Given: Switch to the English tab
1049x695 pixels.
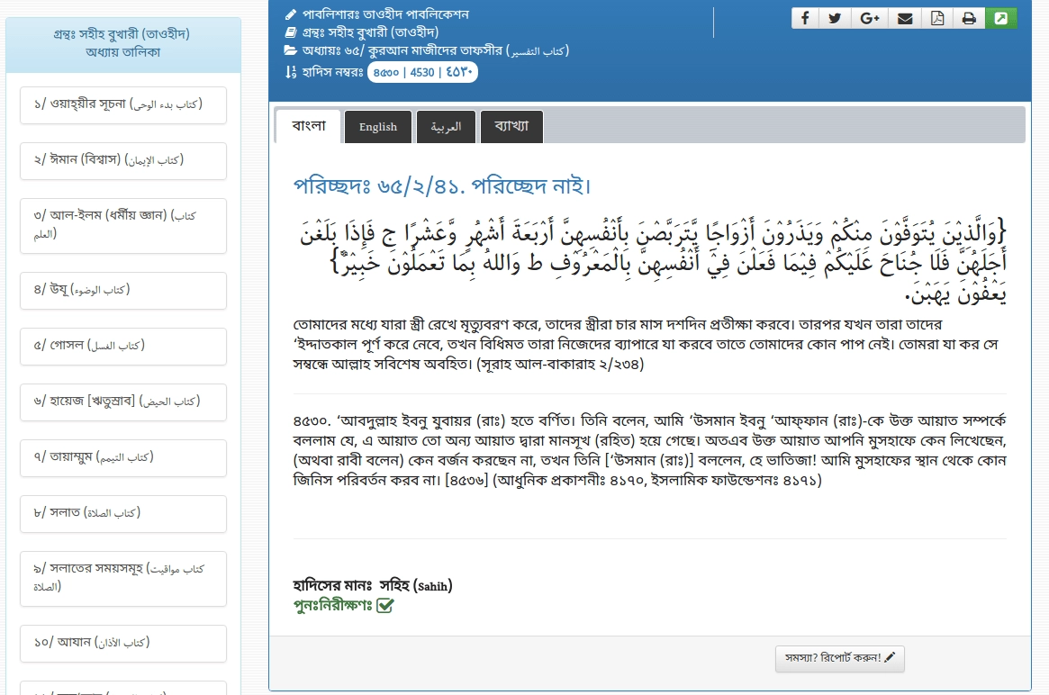Looking at the screenshot, I should pos(377,127).
